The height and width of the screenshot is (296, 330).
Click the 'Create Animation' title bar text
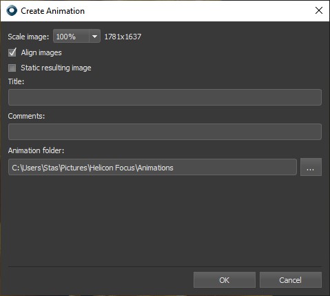click(53, 11)
